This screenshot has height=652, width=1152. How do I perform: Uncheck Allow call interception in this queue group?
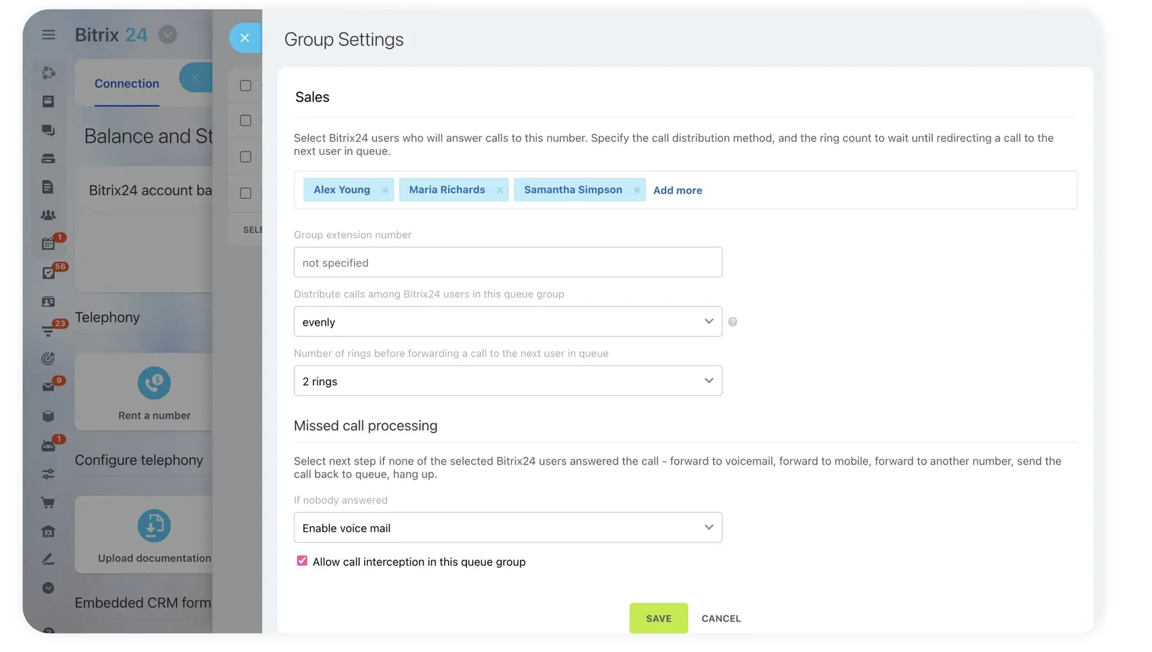coord(302,561)
